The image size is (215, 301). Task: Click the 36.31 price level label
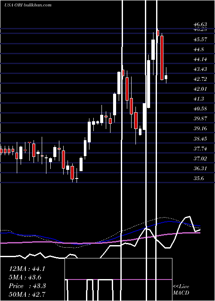pos(200,169)
